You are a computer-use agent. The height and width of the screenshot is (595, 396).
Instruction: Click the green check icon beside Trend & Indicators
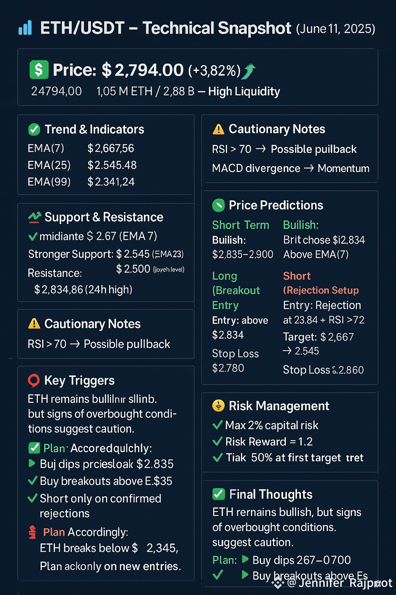(x=34, y=129)
